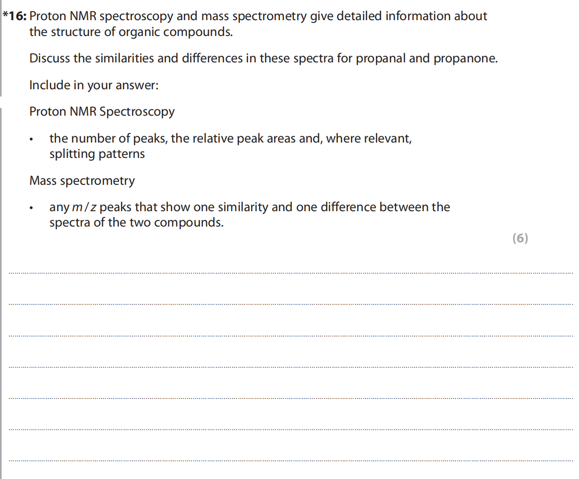The image size is (579, 479).
Task: Click the fifth dotted answer line
Action: (290, 398)
